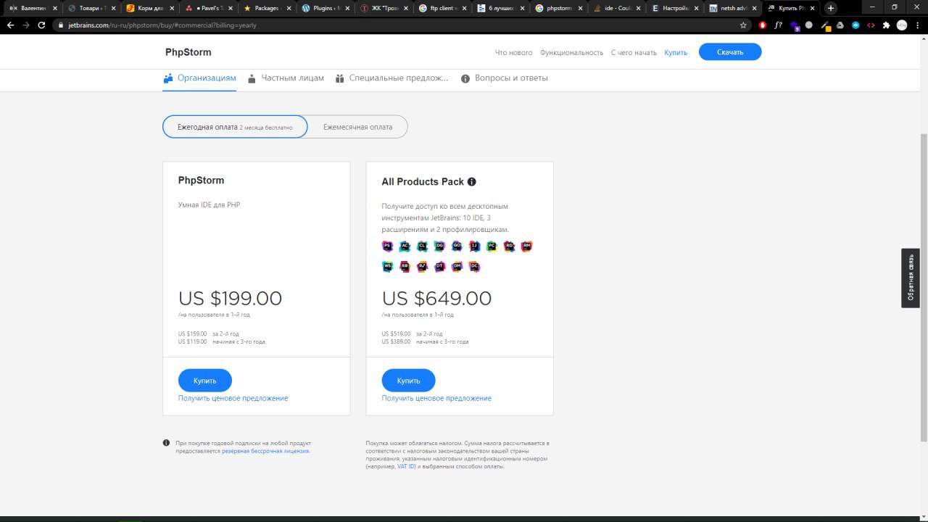Click the blue eye extension icon
This screenshot has height=522, width=928.
tap(855, 25)
